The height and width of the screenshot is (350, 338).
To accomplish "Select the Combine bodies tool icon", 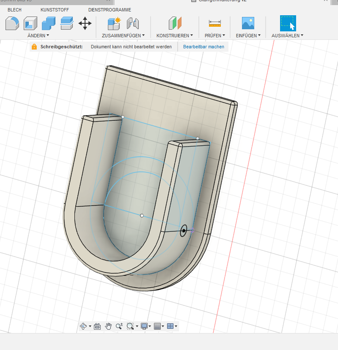I will 49,23.
